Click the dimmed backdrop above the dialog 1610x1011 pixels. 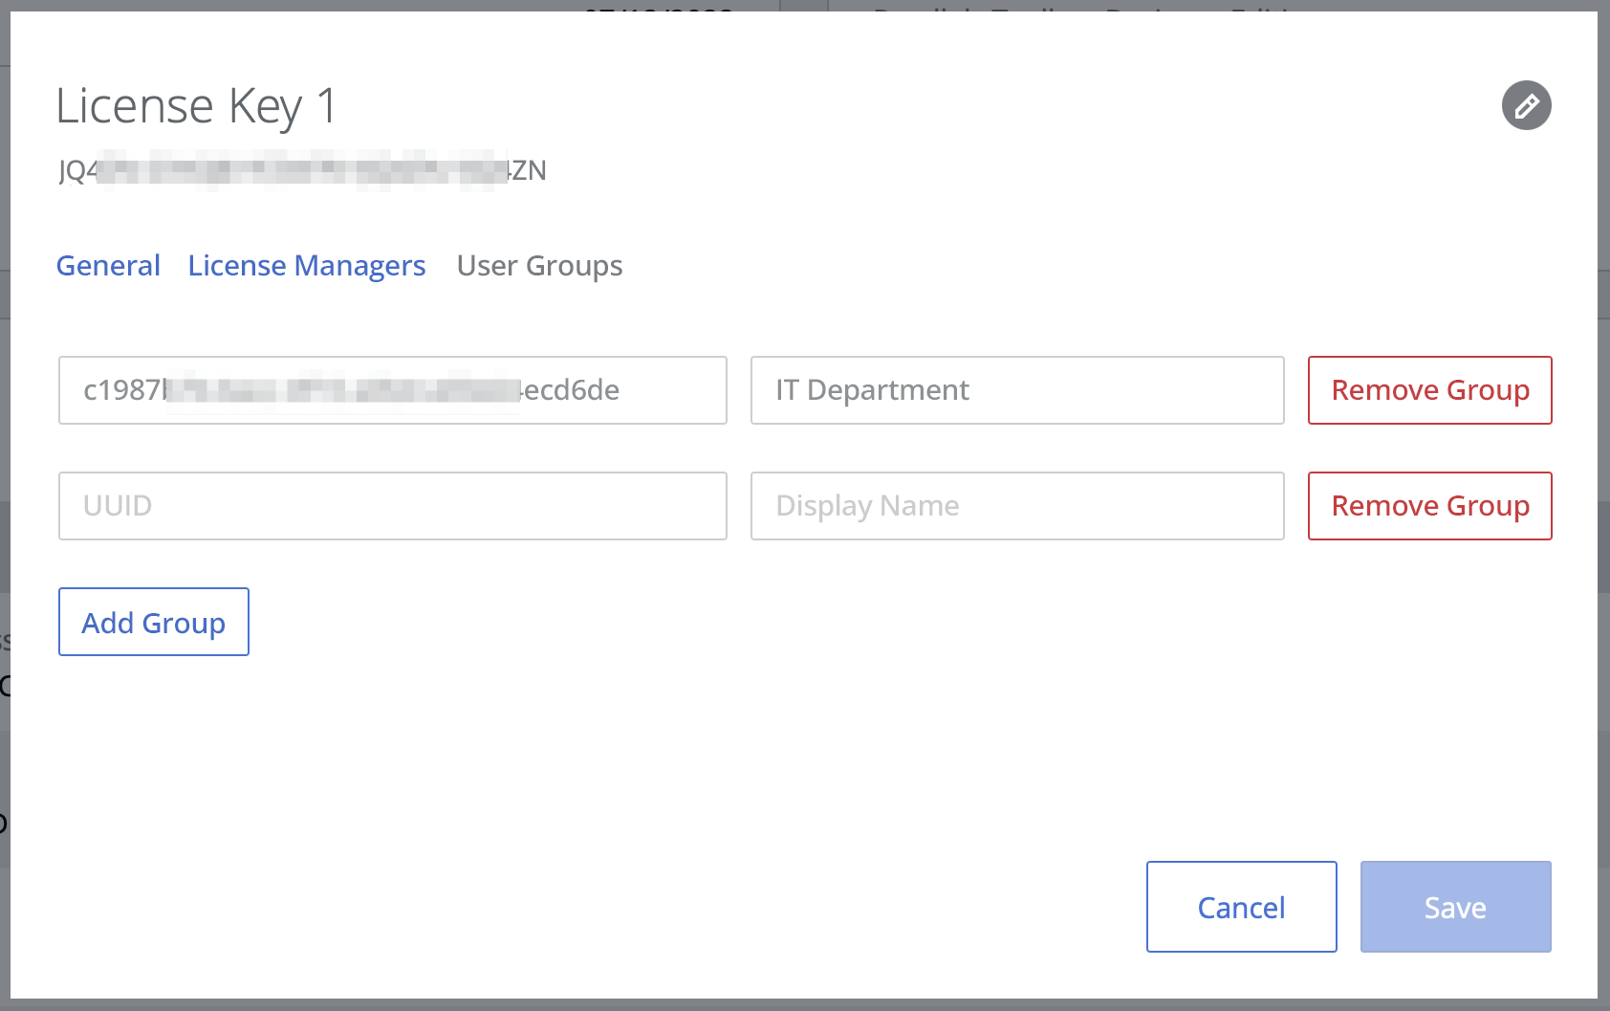point(803,5)
